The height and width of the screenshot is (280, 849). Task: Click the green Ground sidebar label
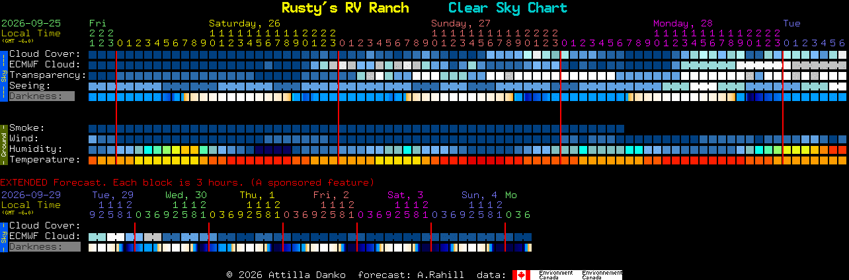3,143
